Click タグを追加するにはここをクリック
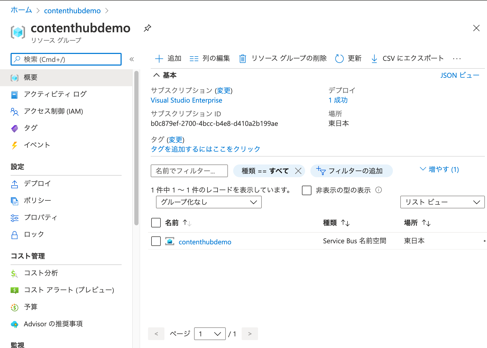Viewport: 487px width, 348px height. 205,149
